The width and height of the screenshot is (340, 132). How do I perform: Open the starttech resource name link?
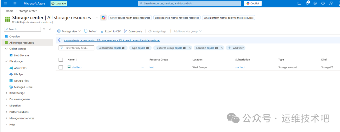point(77,67)
